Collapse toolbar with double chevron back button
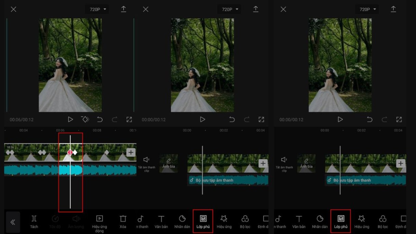This screenshot has width=416, height=234. [x=13, y=222]
